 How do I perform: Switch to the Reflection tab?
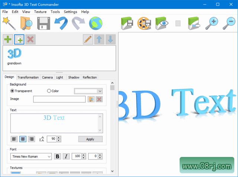[90, 78]
